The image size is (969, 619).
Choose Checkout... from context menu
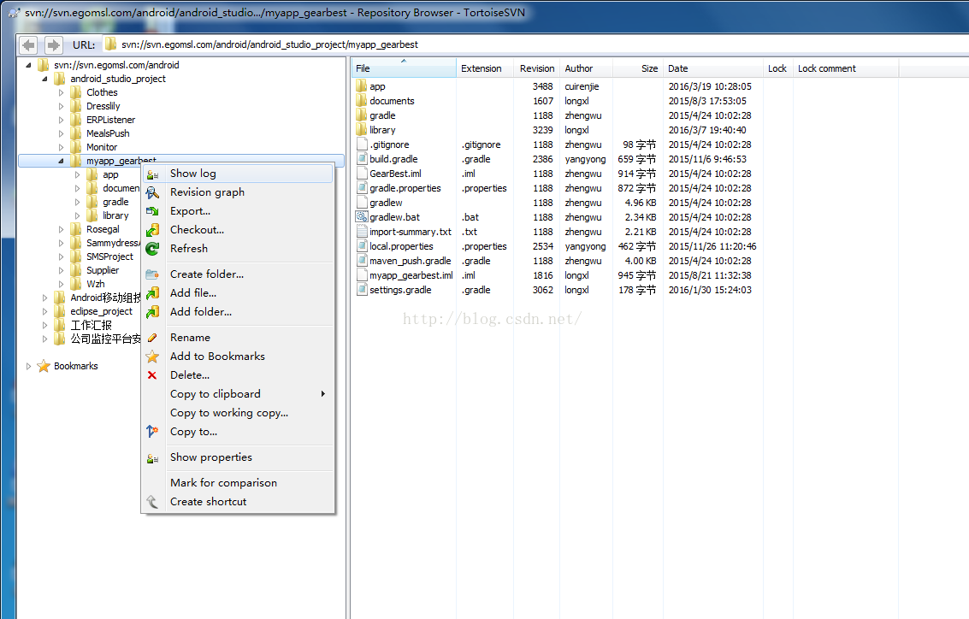click(x=238, y=230)
